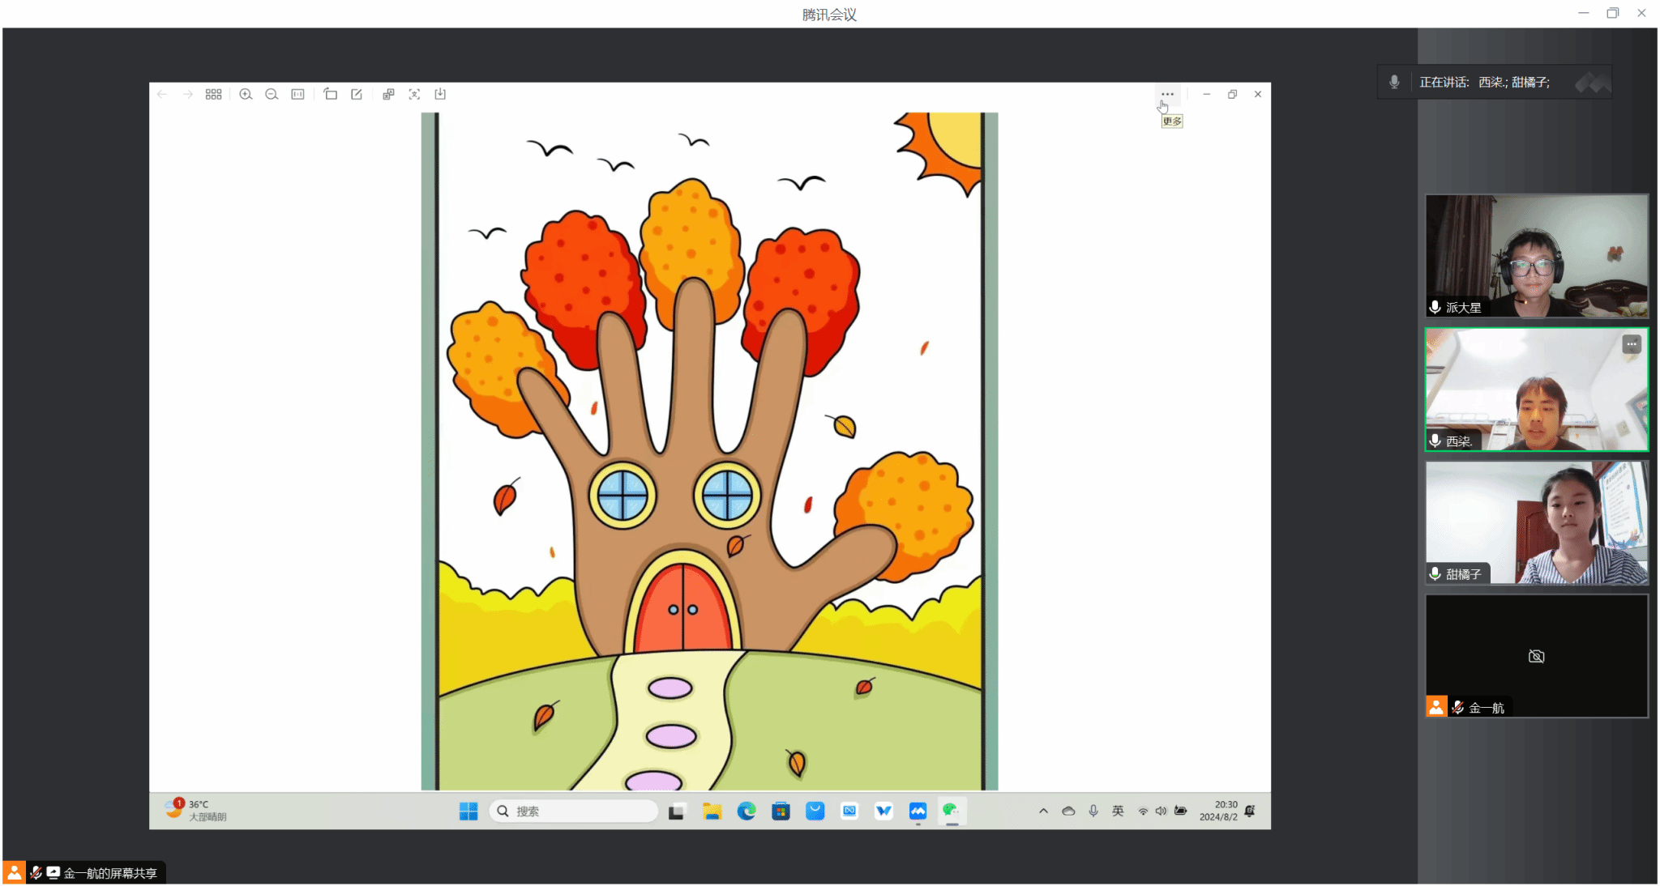Click the extract text OCR icon
Screen dimensions: 1660x886
(414, 95)
